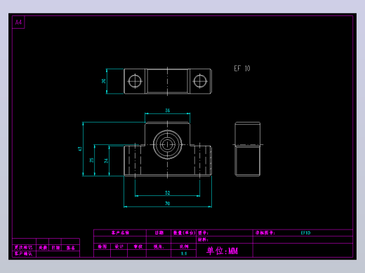Select the '材料:' title block label

(x=203, y=239)
